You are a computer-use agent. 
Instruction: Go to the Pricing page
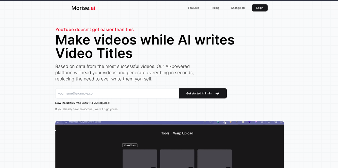coord(215,8)
